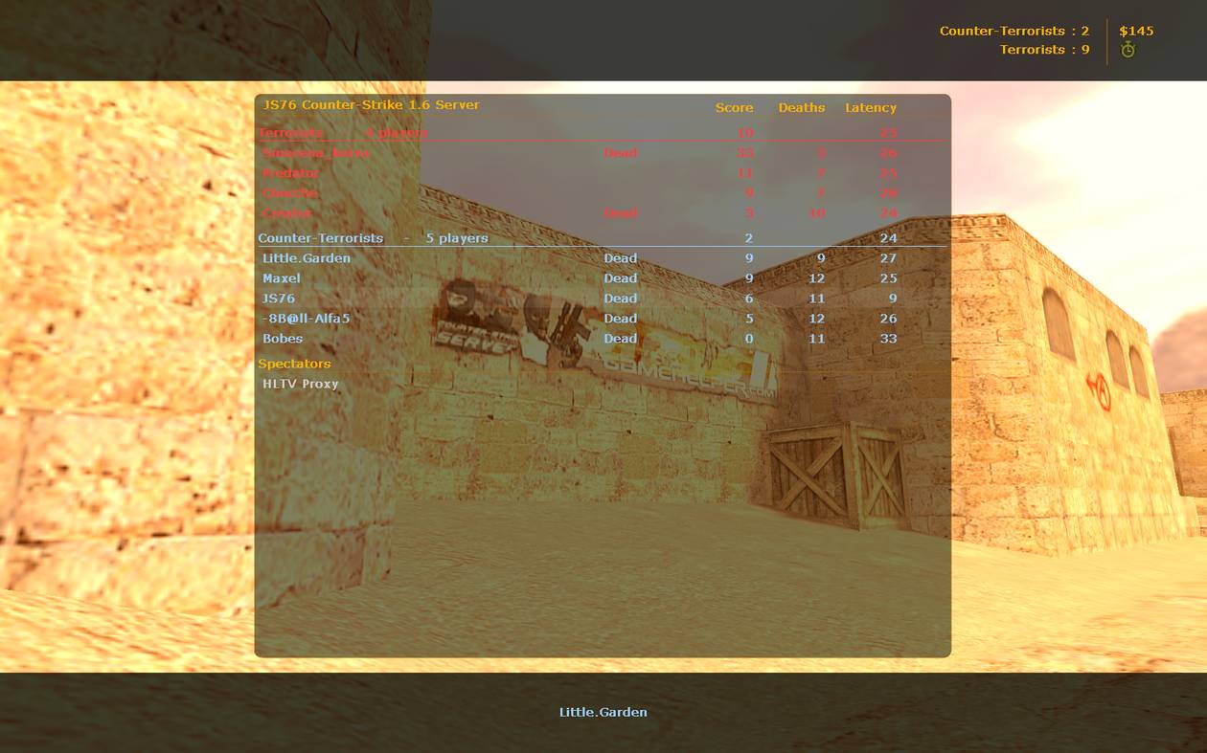Click JS76's score value 6
Viewport: 1207px width, 753px height.
[749, 299]
